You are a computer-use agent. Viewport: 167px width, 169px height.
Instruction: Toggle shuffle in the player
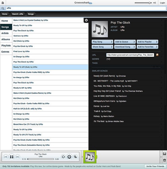(75, 157)
